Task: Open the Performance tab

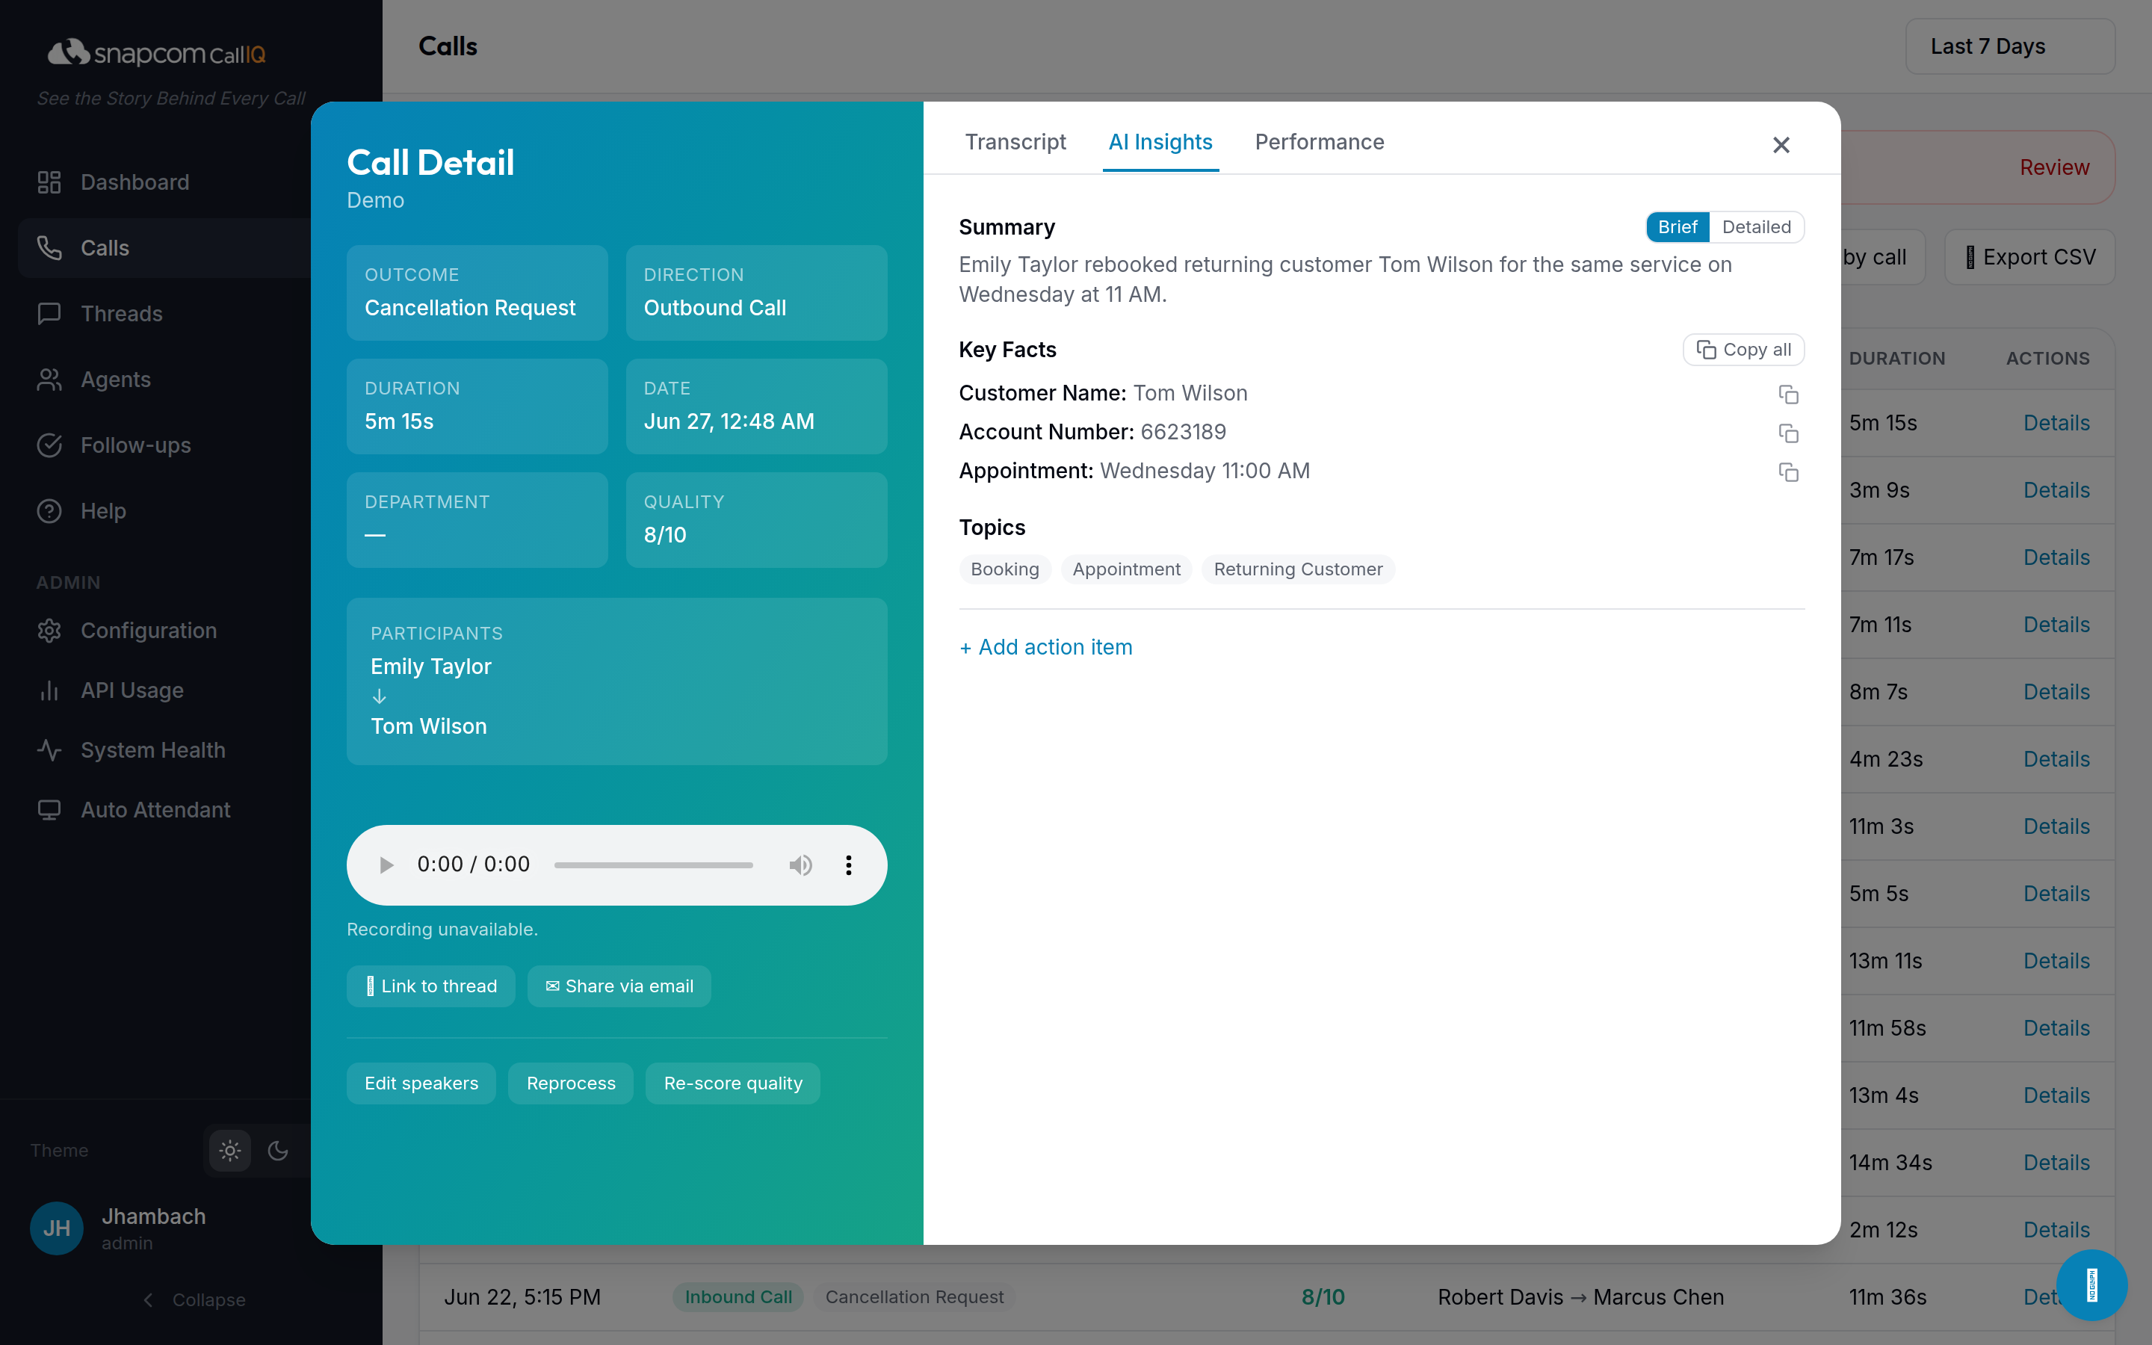Action: (1320, 142)
